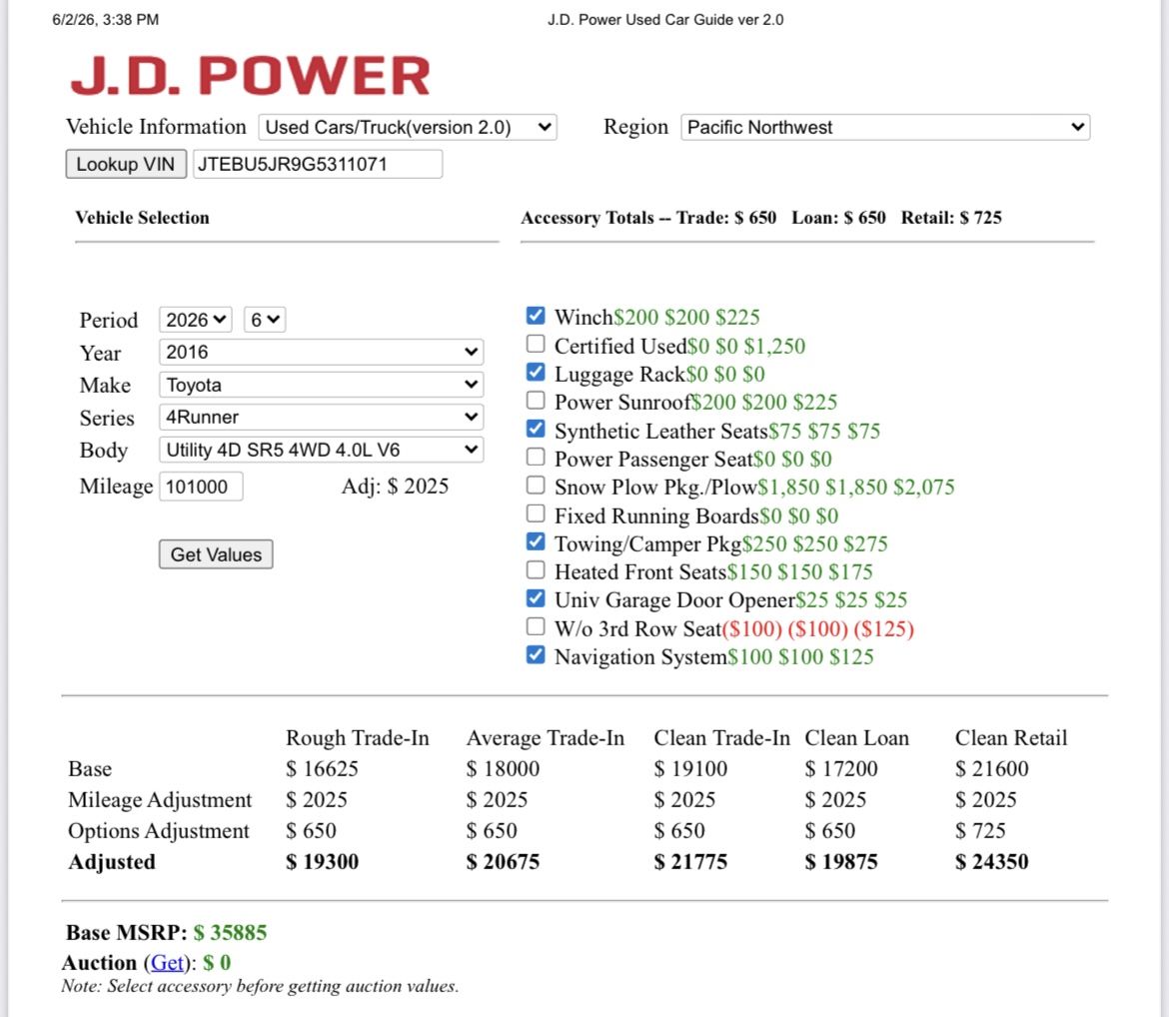Expand the Body dropdown for Utility 4D SR5
This screenshot has height=1017, width=1169.
pos(322,450)
